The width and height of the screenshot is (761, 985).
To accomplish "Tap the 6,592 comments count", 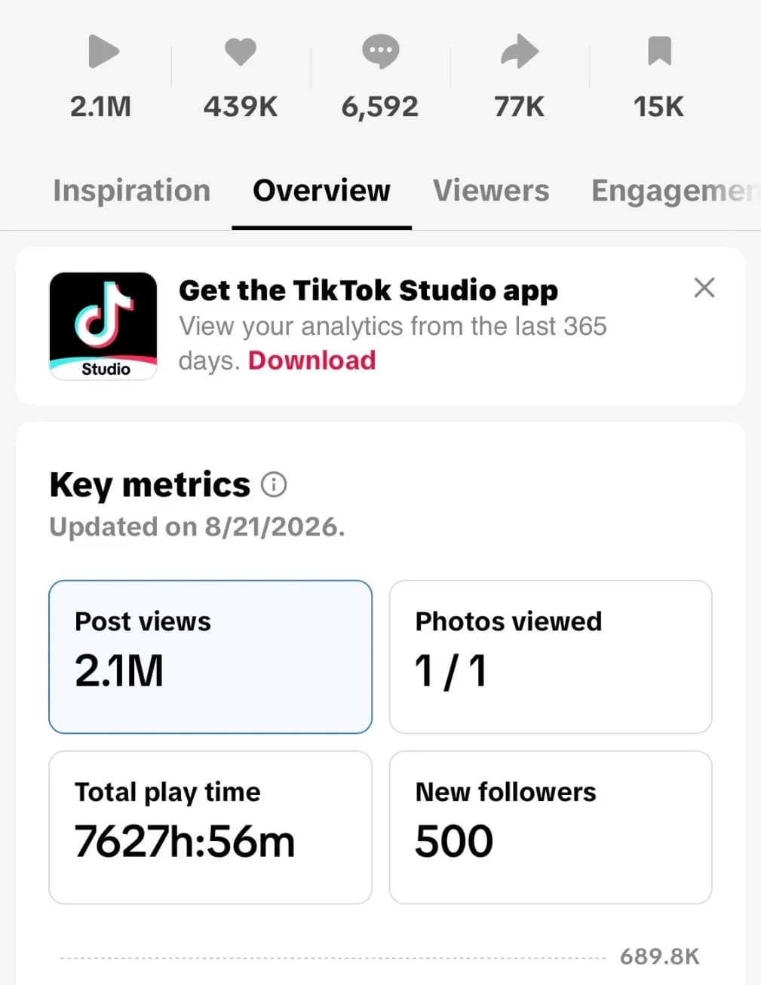I will click(x=379, y=107).
